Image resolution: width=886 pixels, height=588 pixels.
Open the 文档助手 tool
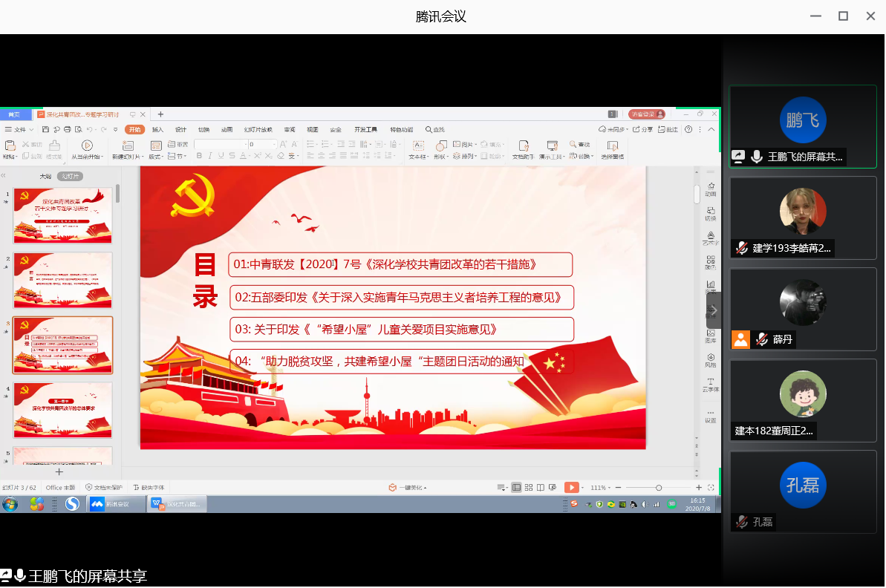pyautogui.click(x=523, y=146)
